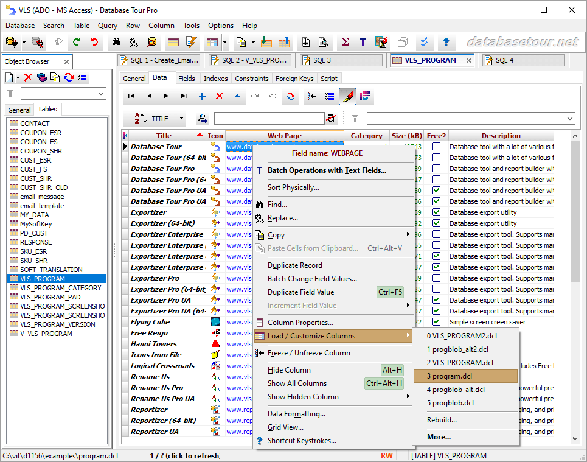This screenshot has height=462, width=587.
Task: Open the SQL 3 document tab
Action: (322, 60)
